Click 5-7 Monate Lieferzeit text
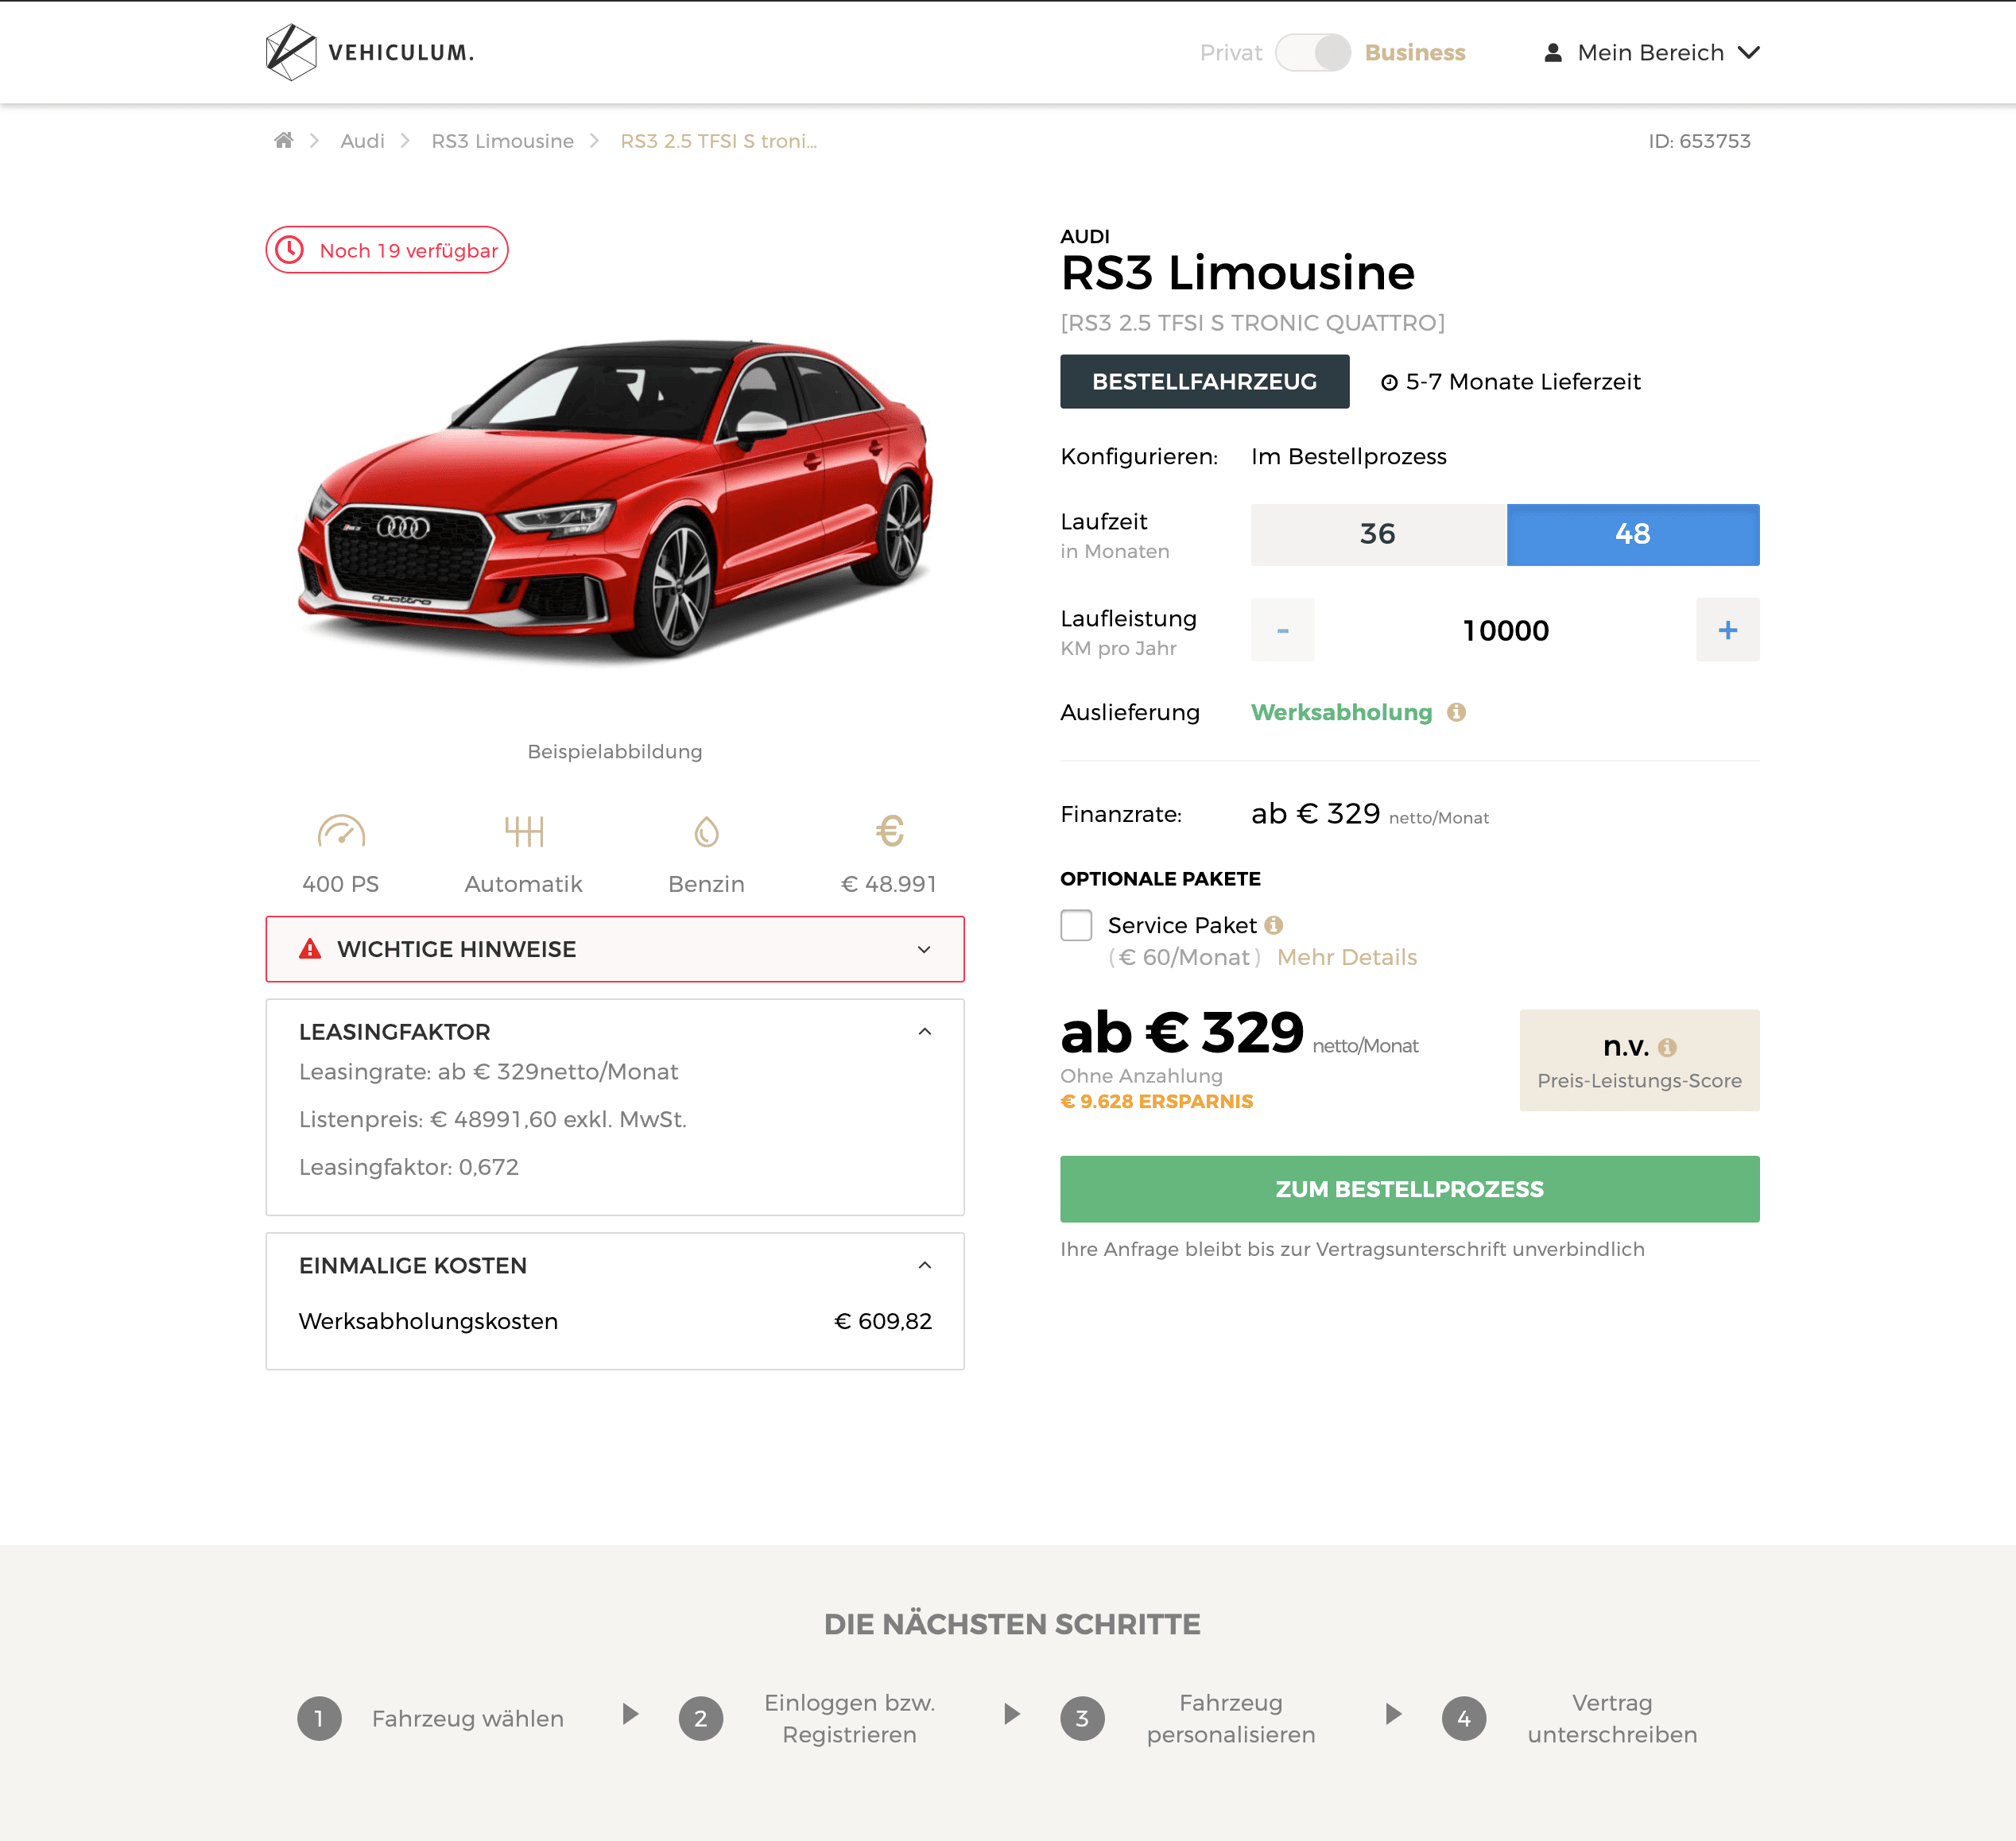The width and height of the screenshot is (2016, 1841). point(1523,382)
